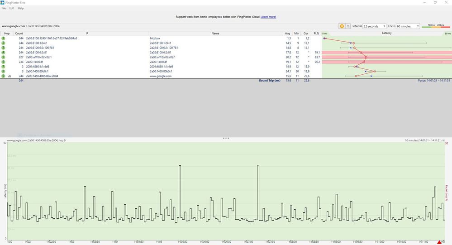The width and height of the screenshot is (452, 245).
Task: Click the hop 6 green badge
Action: [x=3, y=62]
